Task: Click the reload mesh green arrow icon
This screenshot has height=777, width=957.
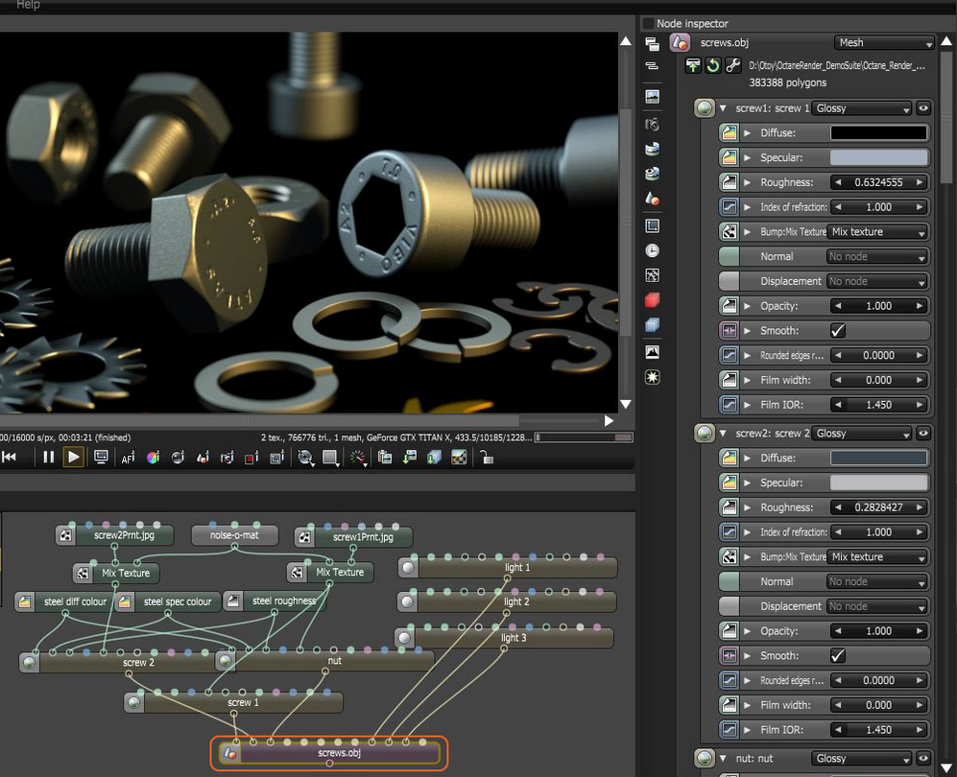Action: pos(712,65)
